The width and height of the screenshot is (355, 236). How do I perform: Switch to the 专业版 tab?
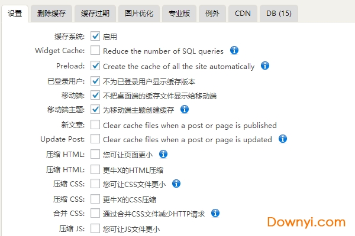(x=179, y=12)
